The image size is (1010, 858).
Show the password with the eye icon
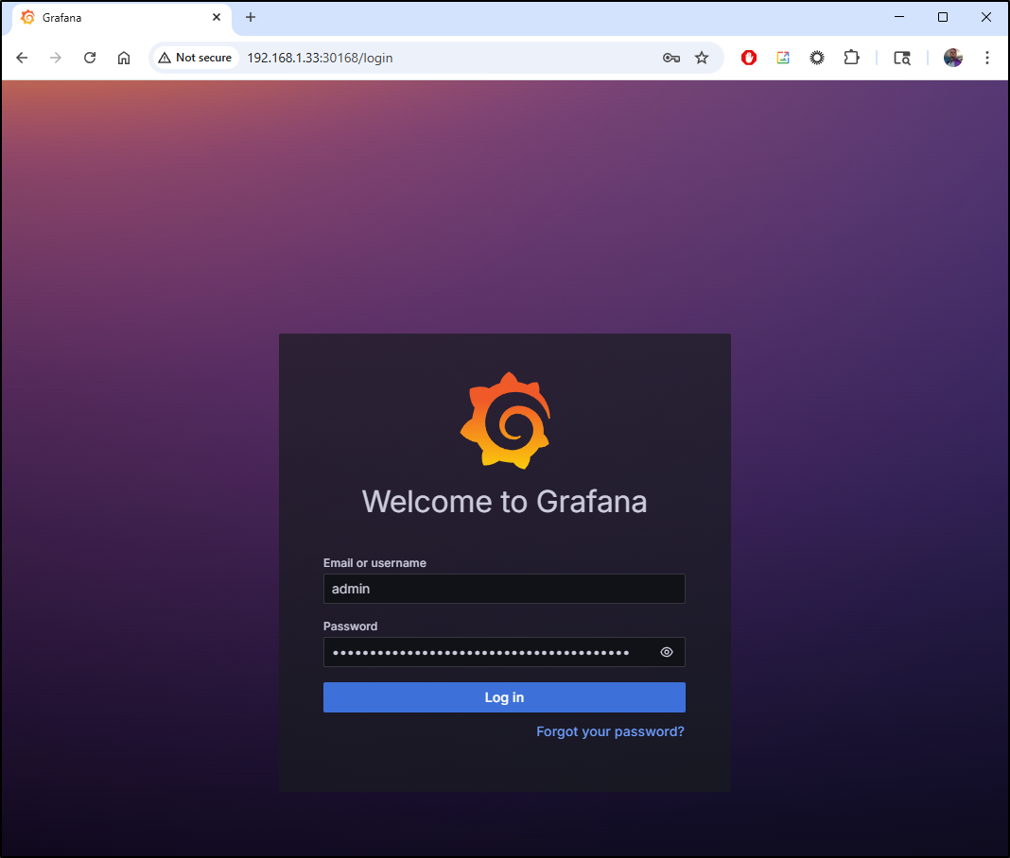[667, 652]
